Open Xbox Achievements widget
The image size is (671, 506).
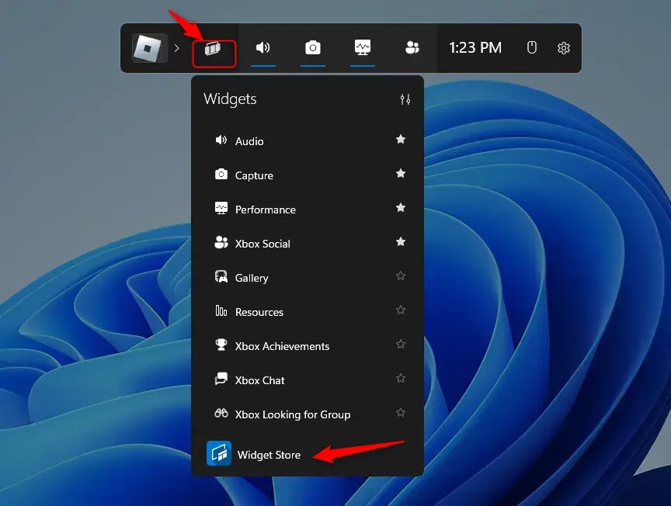coord(308,346)
